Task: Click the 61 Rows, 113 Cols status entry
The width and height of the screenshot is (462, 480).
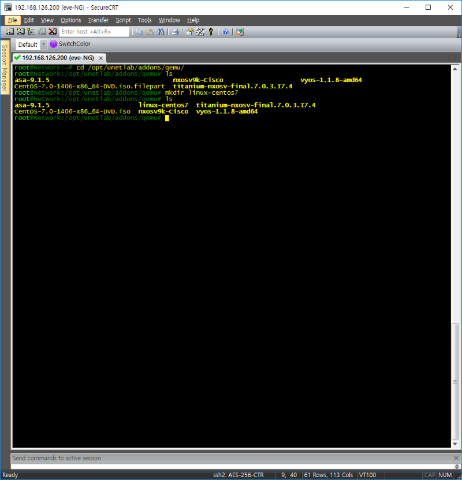Action: [x=328, y=475]
